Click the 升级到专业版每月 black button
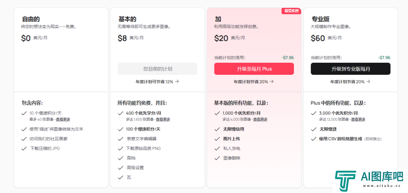Screen dimensions: 408x193 tap(351, 69)
